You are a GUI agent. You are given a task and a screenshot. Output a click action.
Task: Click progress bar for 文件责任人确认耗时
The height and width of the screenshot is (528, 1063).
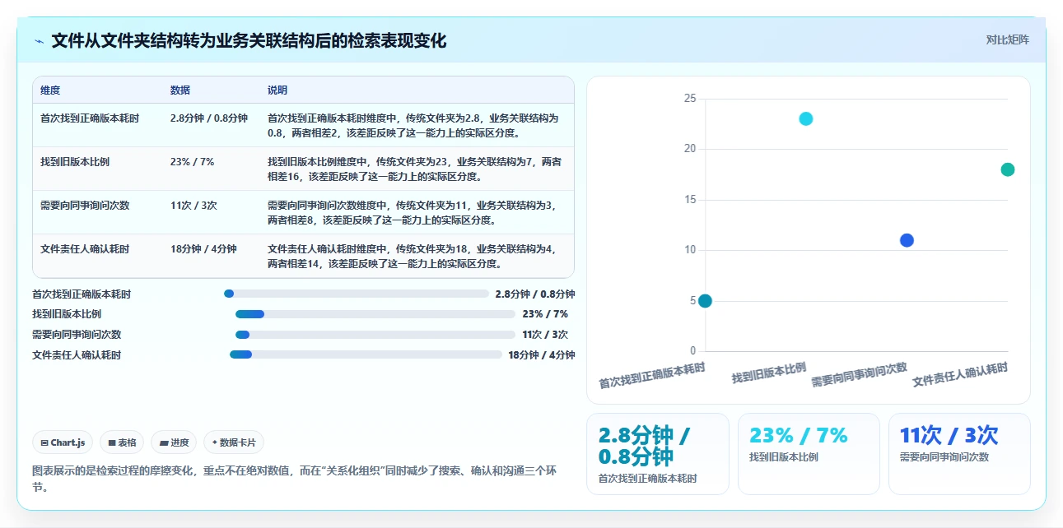pyautogui.click(x=366, y=354)
